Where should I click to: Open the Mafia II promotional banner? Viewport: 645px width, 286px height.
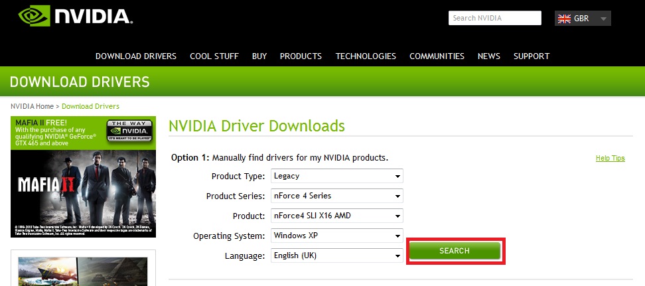point(83,177)
